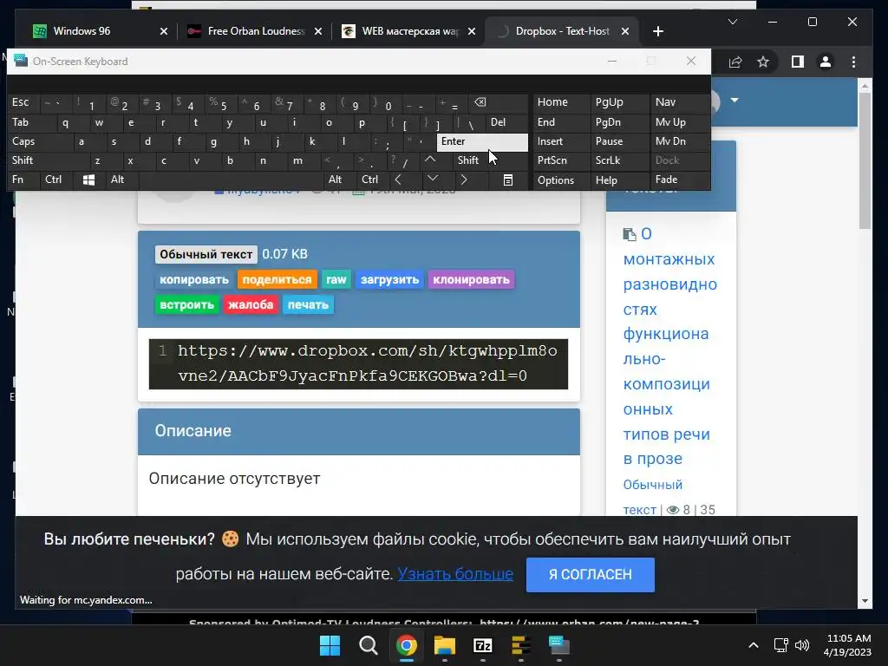The width and height of the screenshot is (888, 666).
Task: Toggle the Insert key on keyboard
Action: [561, 141]
